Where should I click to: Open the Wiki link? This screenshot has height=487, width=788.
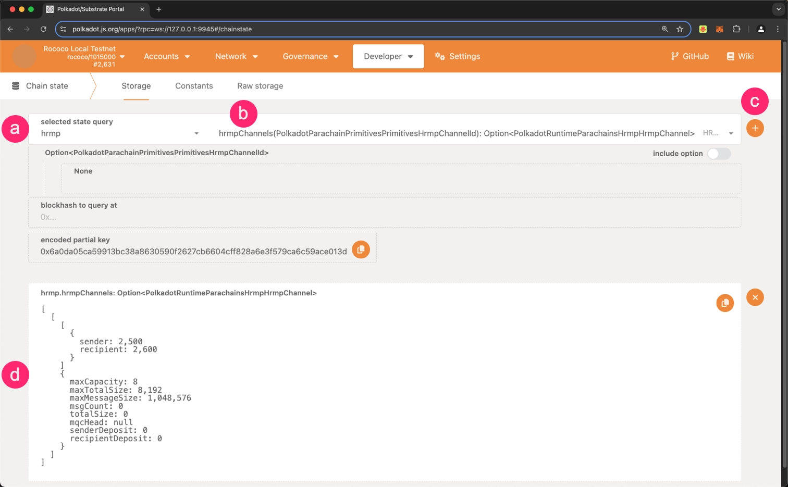coord(740,56)
